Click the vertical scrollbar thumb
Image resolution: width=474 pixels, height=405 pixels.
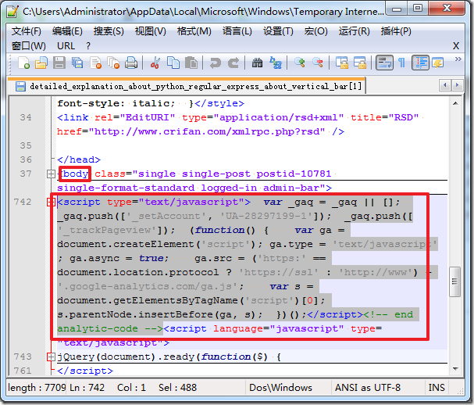pyautogui.click(x=454, y=281)
